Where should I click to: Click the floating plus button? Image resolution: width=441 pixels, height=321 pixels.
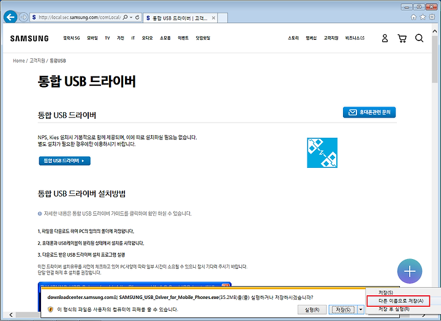[410, 271]
